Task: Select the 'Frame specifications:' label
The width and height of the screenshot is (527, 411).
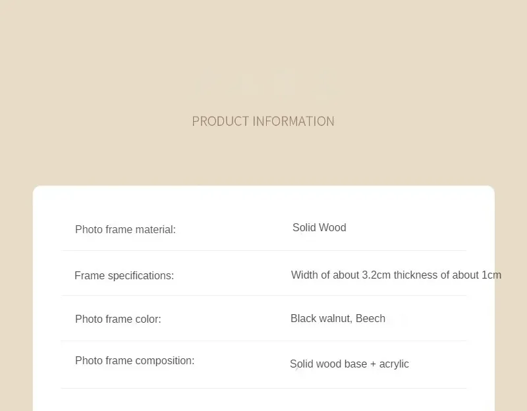Action: 124,275
